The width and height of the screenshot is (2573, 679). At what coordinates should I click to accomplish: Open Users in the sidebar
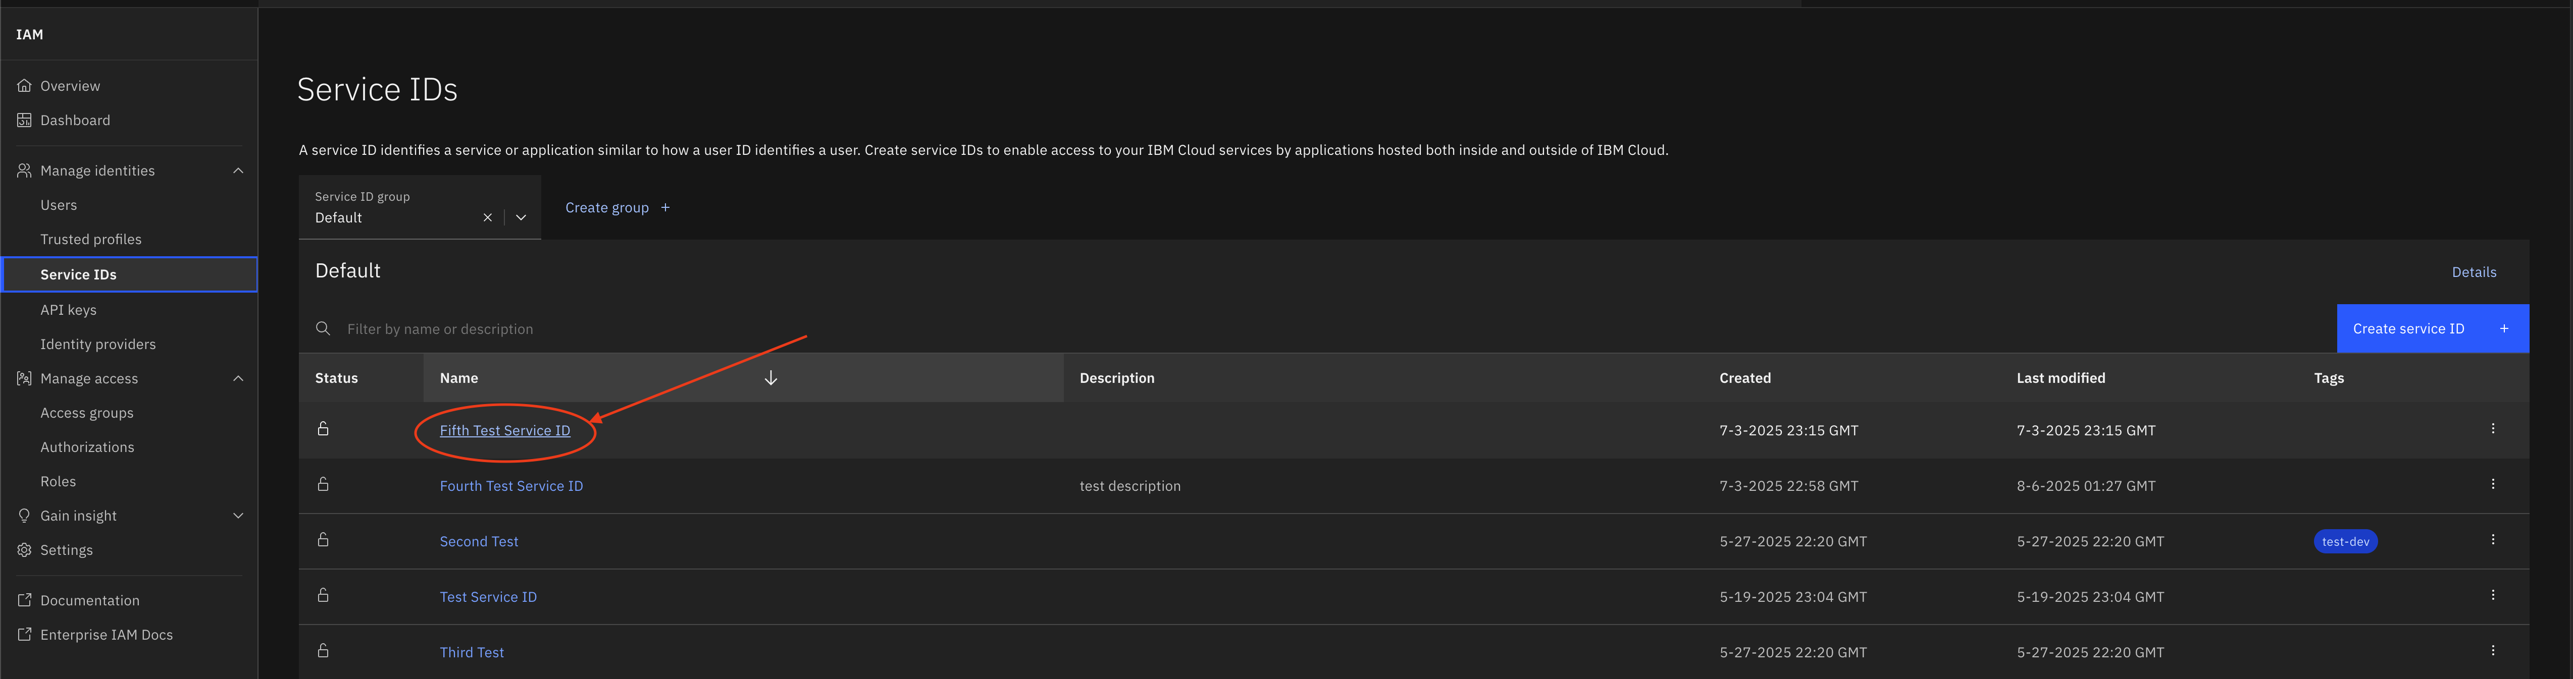pos(59,205)
